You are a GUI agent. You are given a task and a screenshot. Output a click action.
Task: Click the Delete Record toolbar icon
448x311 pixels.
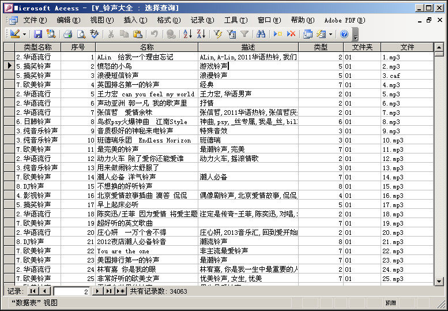tap(291, 34)
